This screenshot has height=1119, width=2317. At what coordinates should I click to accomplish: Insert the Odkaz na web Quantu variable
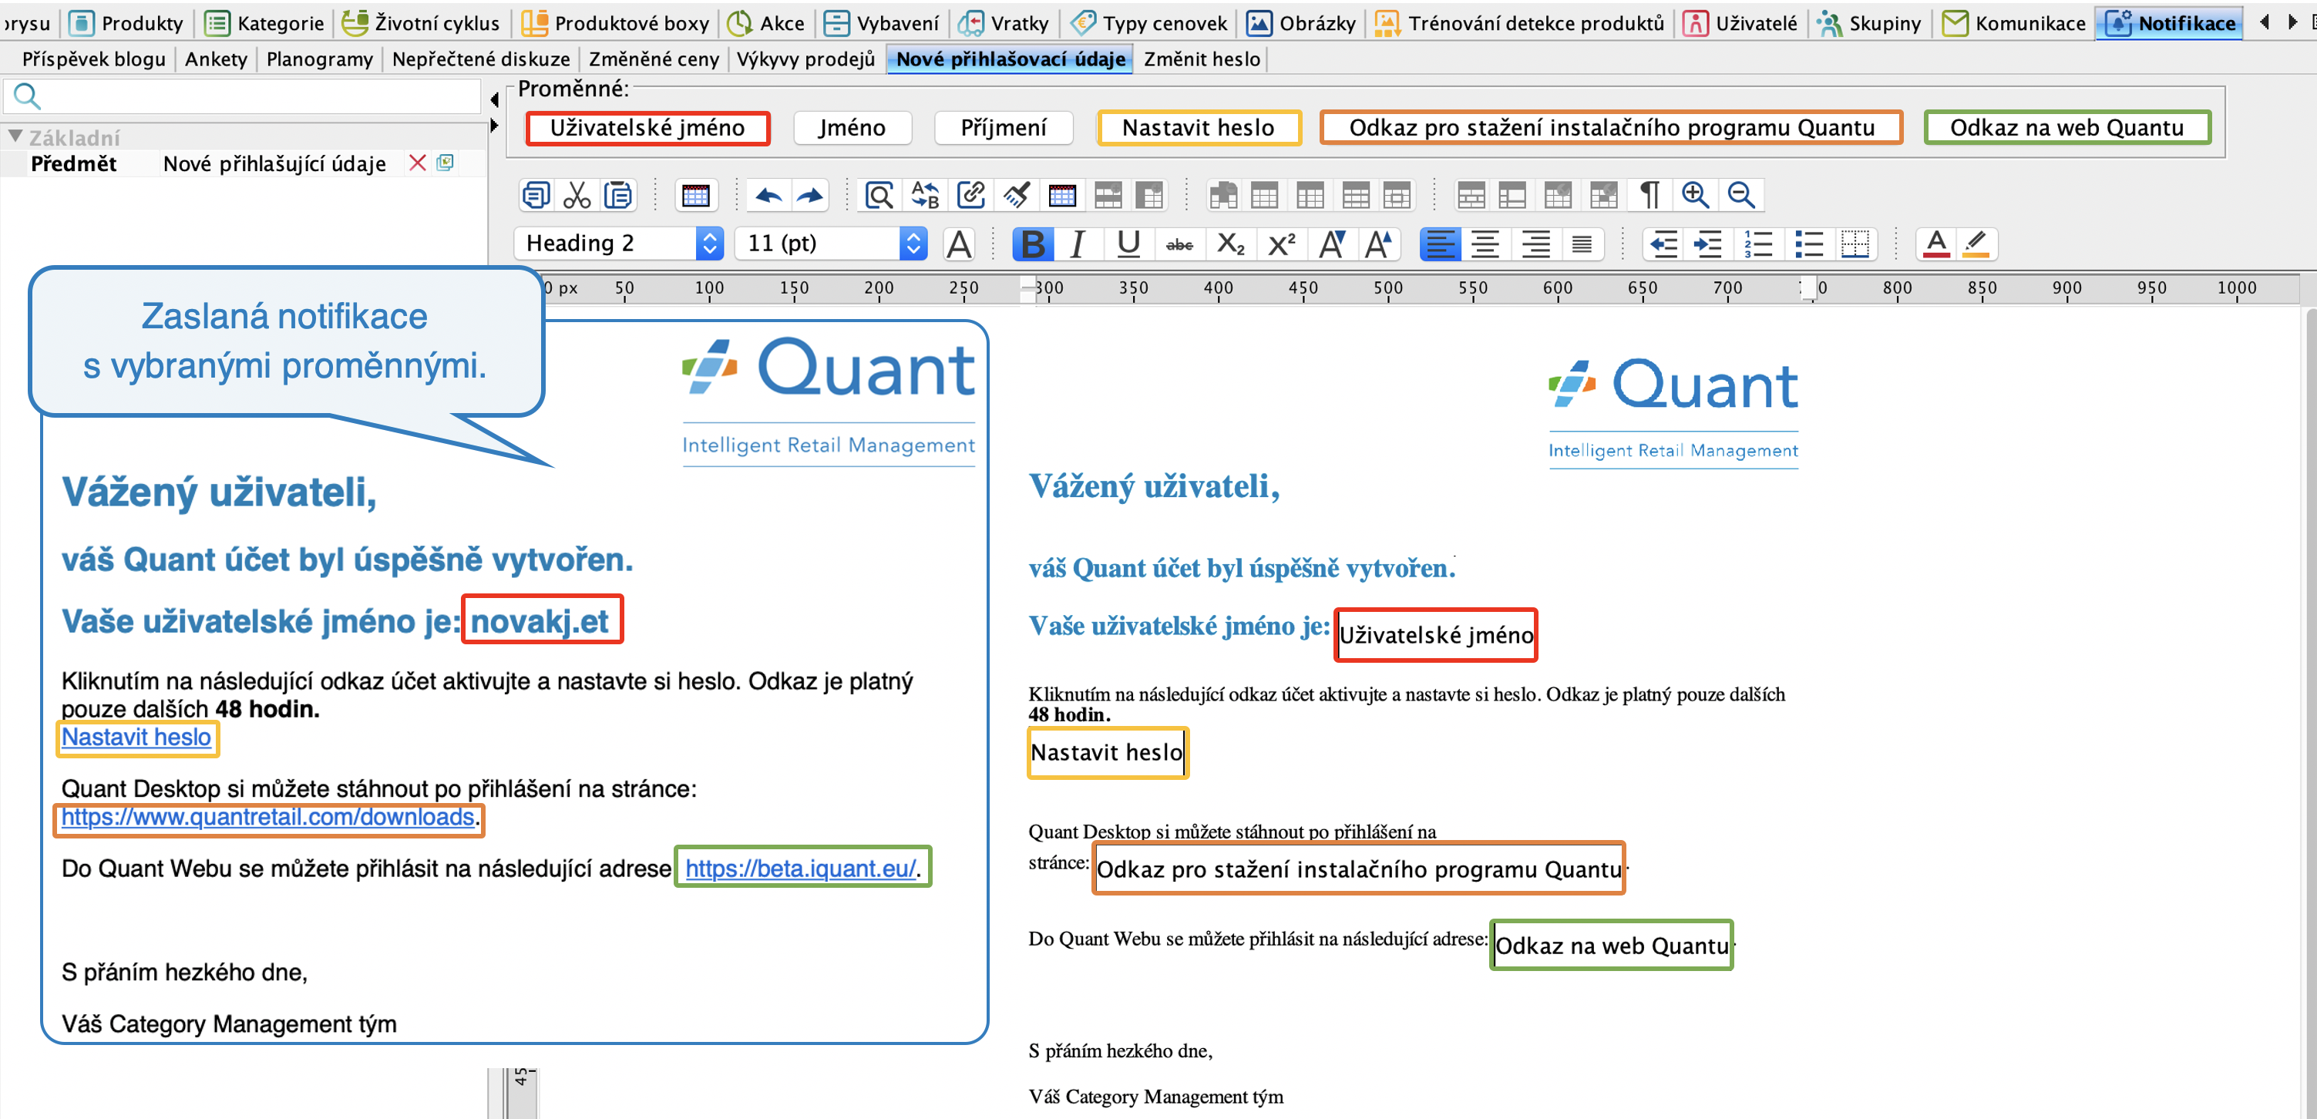pos(2067,128)
